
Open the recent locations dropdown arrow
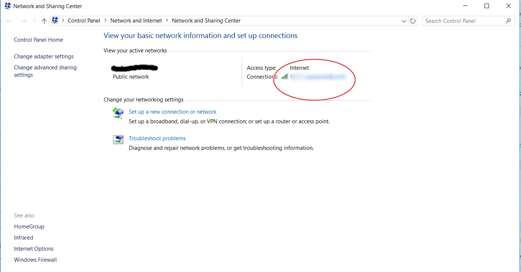(35, 21)
